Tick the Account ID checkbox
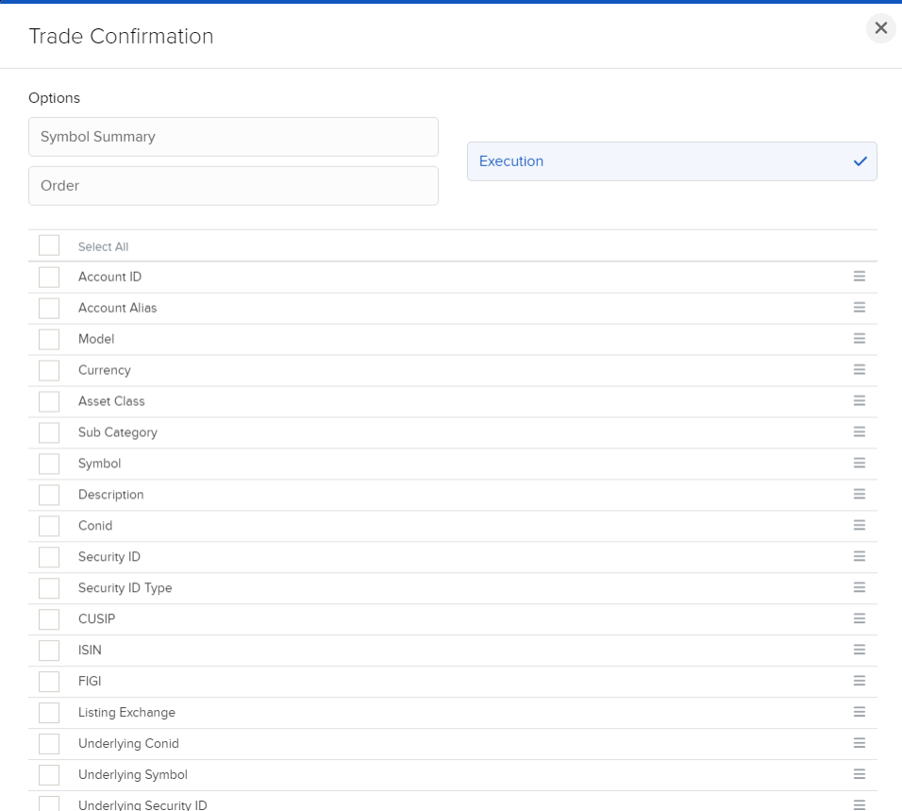Image resolution: width=902 pixels, height=811 pixels. (x=49, y=277)
